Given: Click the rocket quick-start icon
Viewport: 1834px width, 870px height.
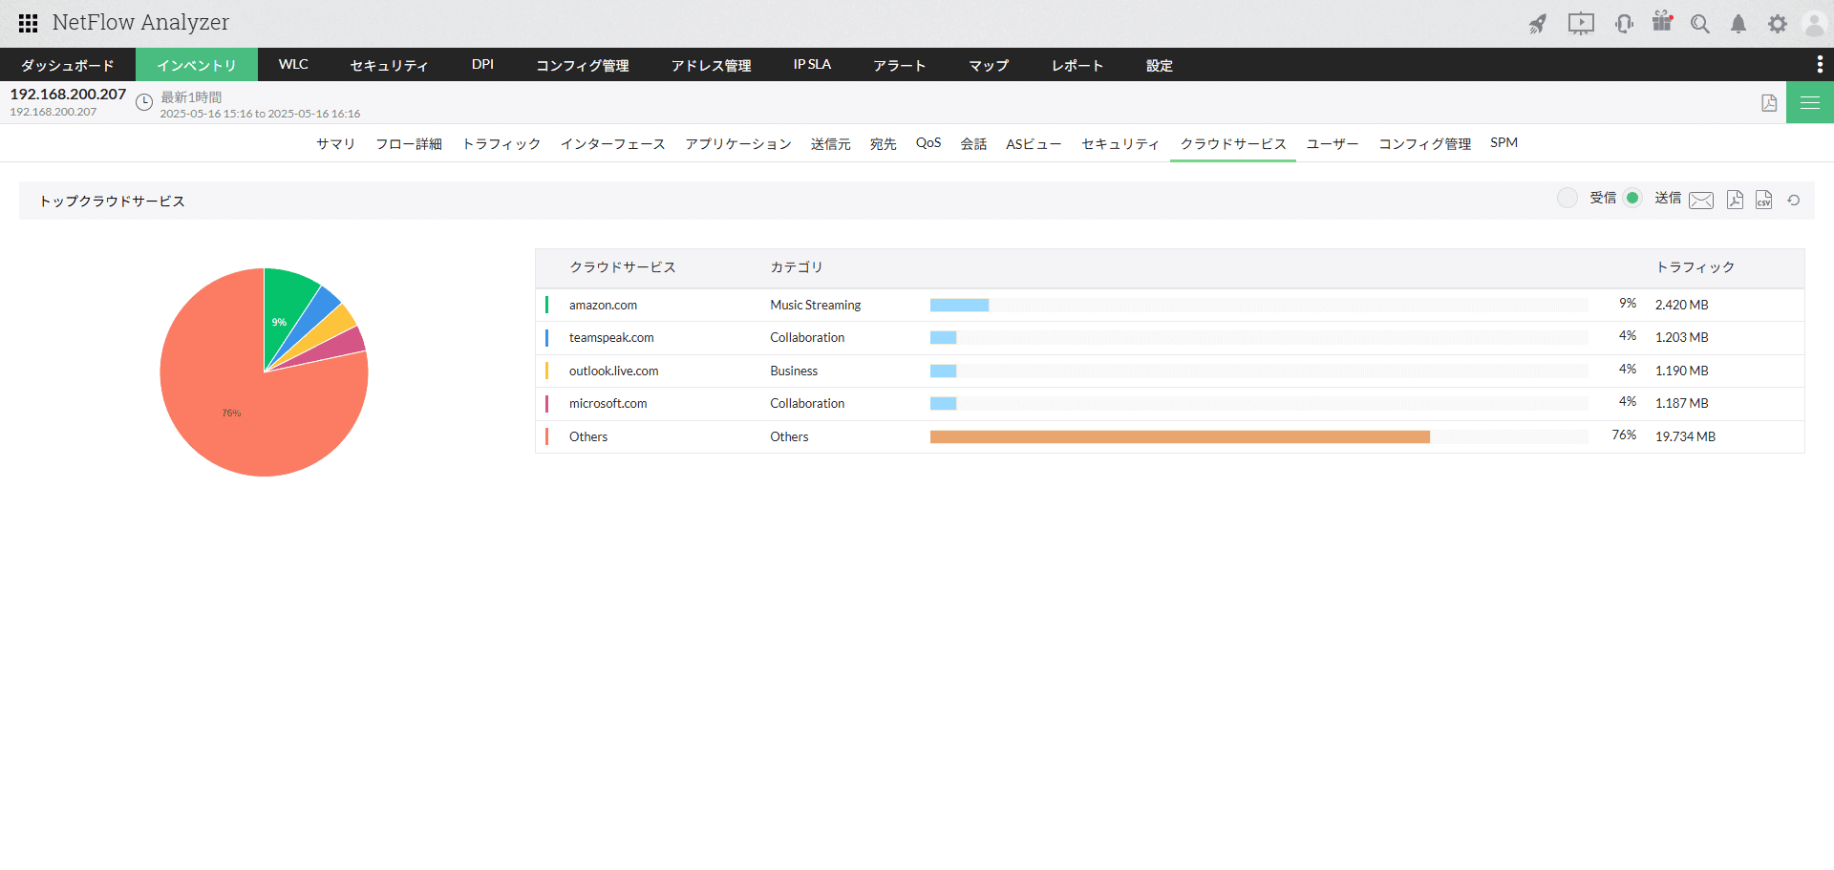Looking at the screenshot, I should (1537, 24).
